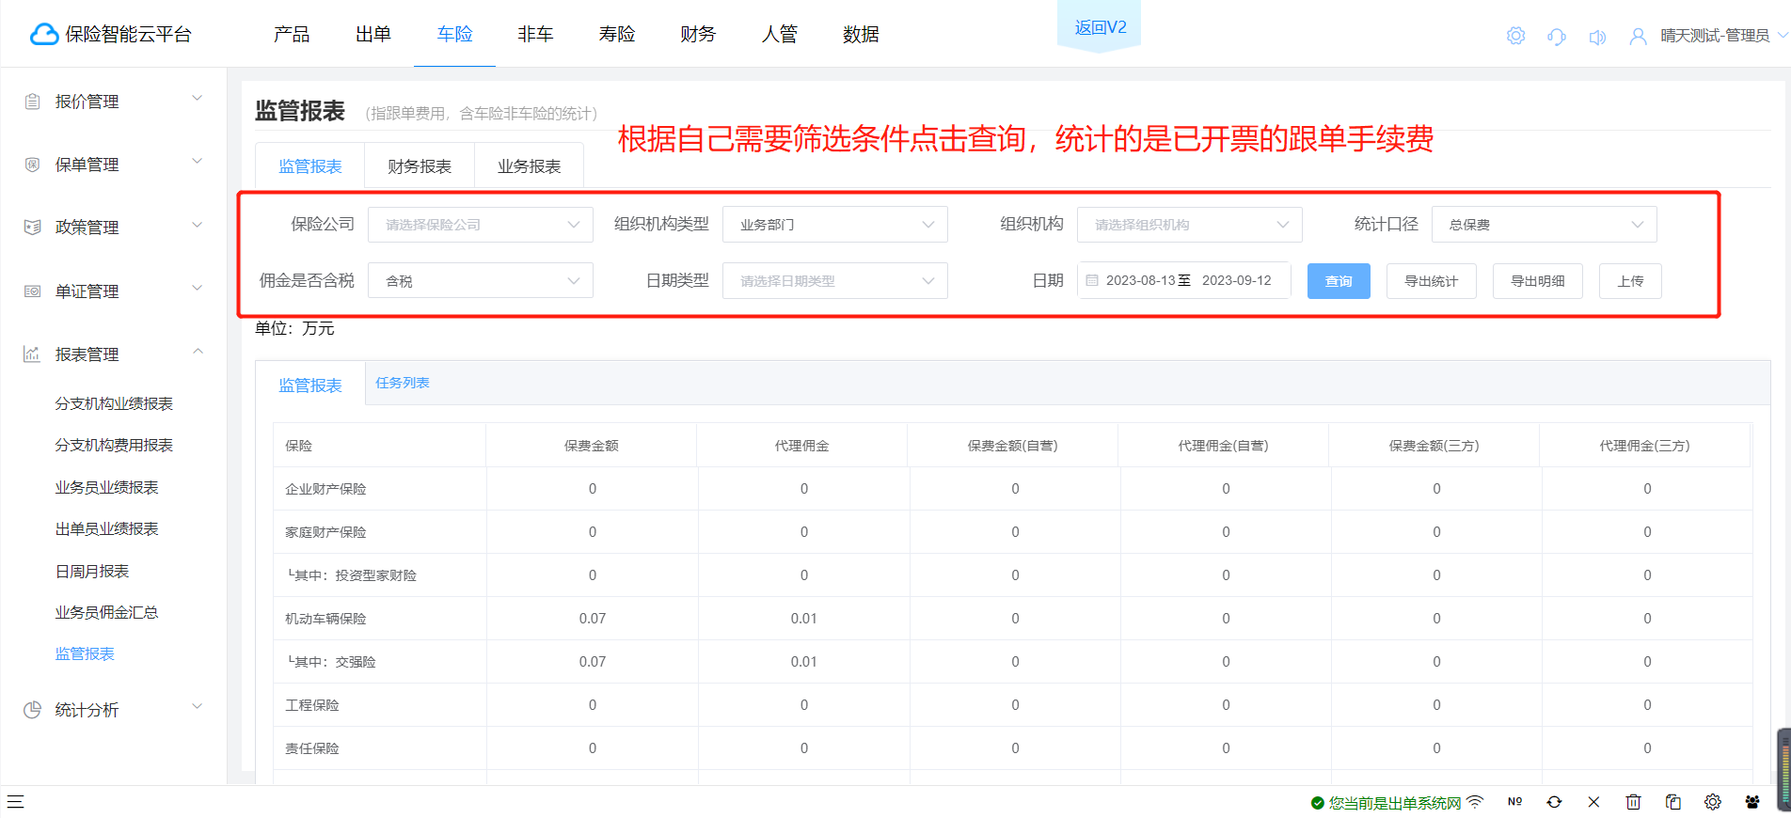Click the 上传 button
The height and width of the screenshot is (818, 1791).
[x=1630, y=281]
